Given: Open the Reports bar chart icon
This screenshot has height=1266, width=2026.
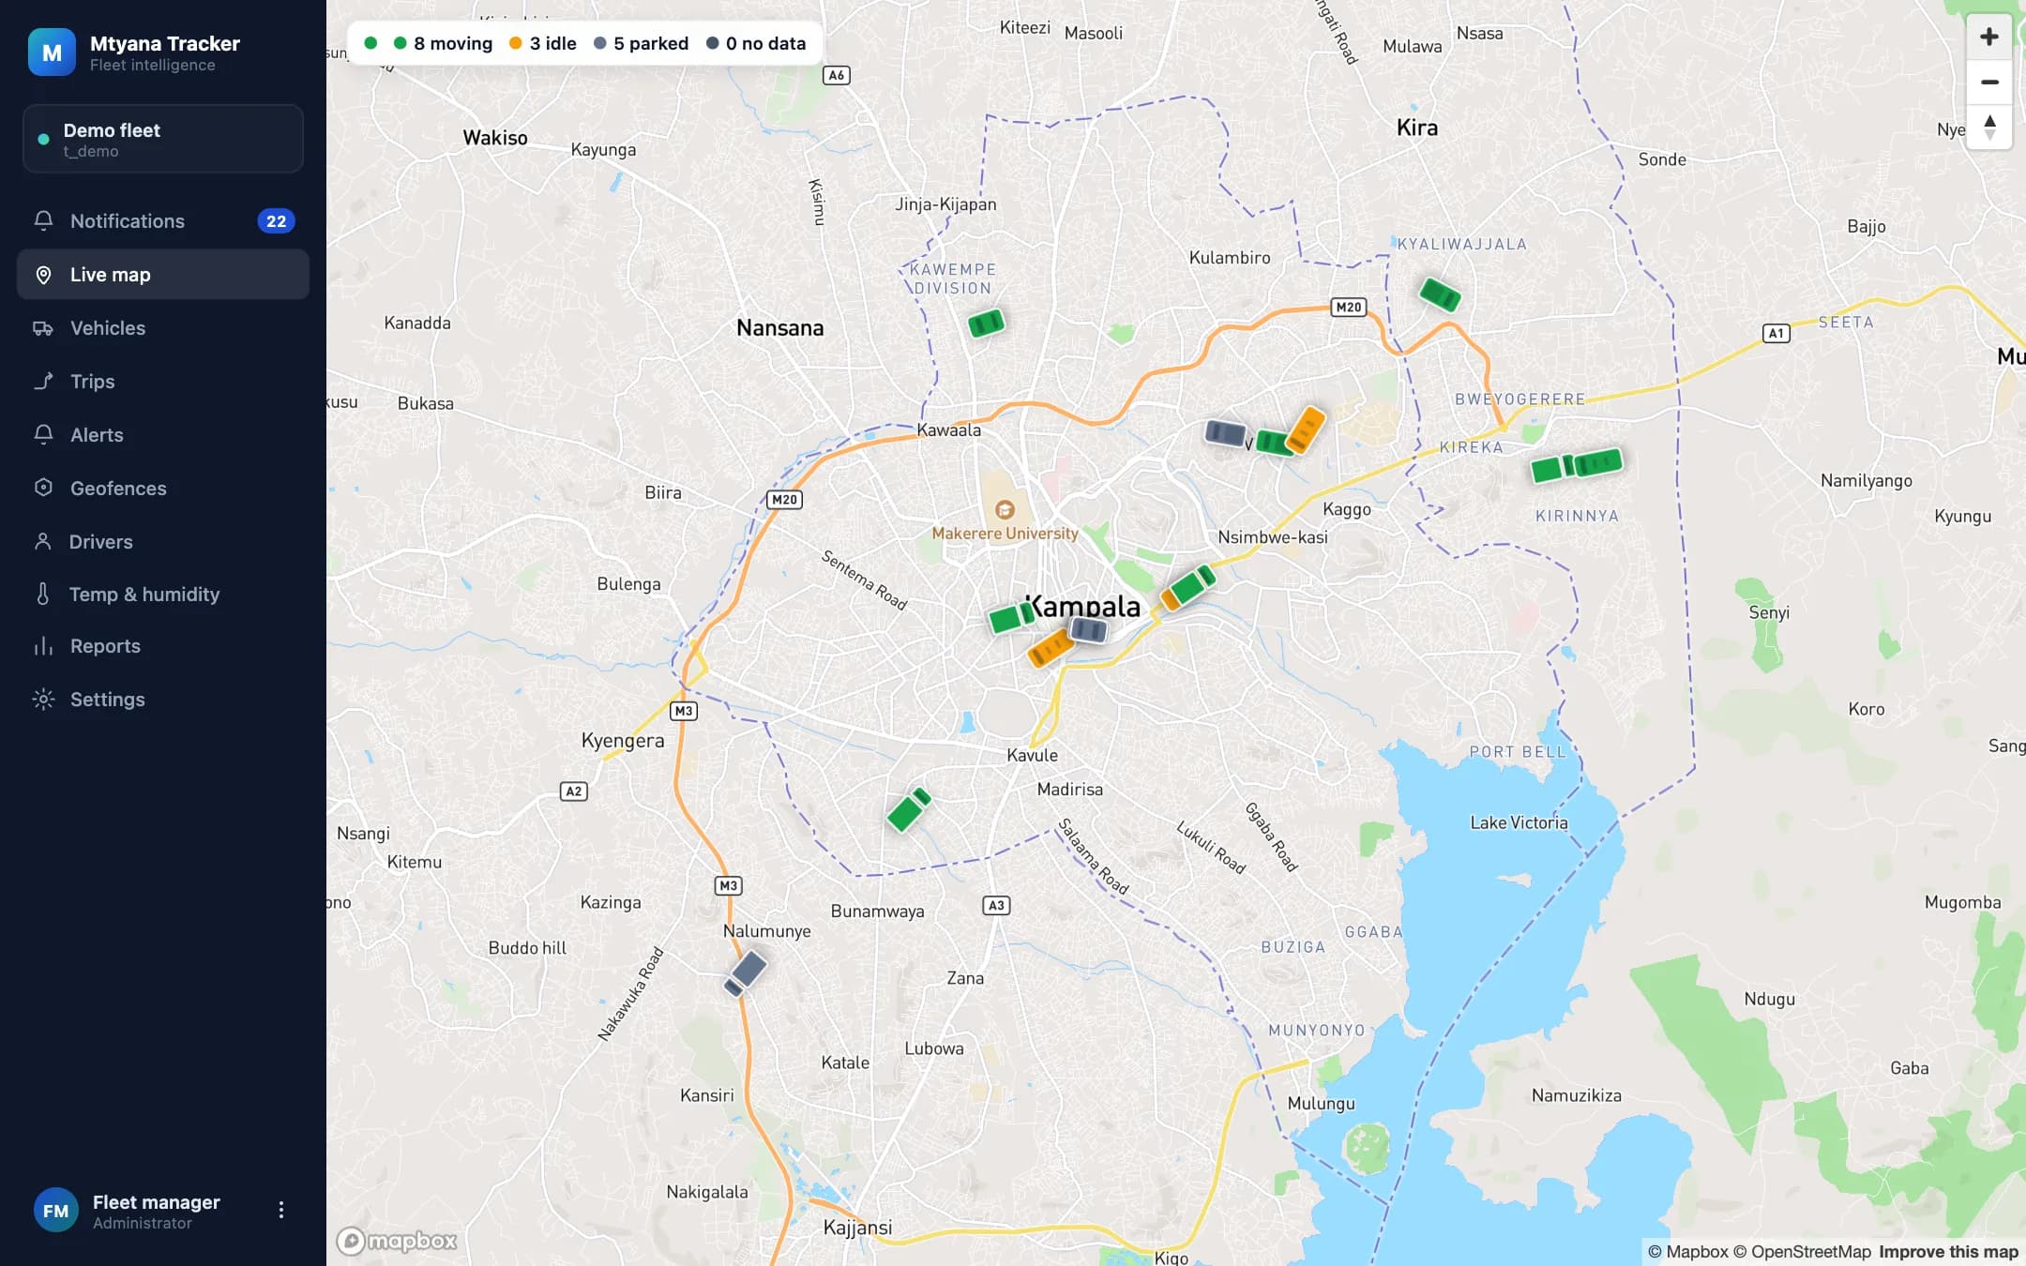Looking at the screenshot, I should [43, 645].
